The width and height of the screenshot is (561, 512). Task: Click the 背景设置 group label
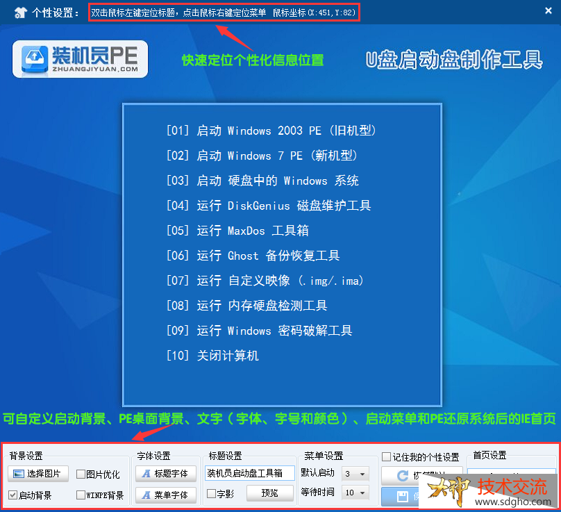(x=26, y=456)
